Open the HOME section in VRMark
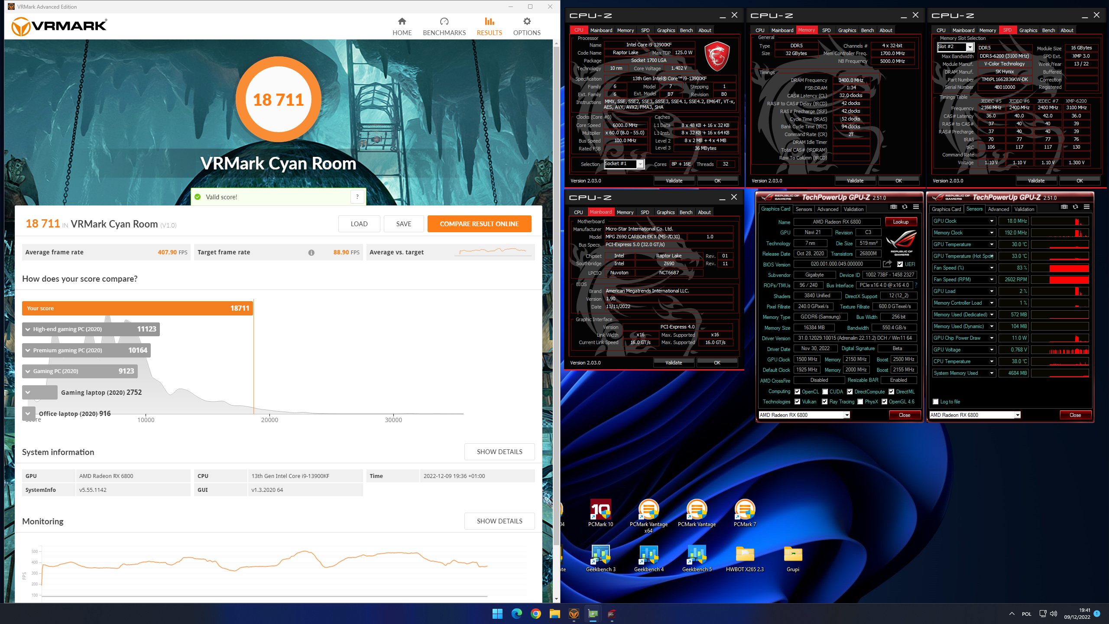 point(402,27)
